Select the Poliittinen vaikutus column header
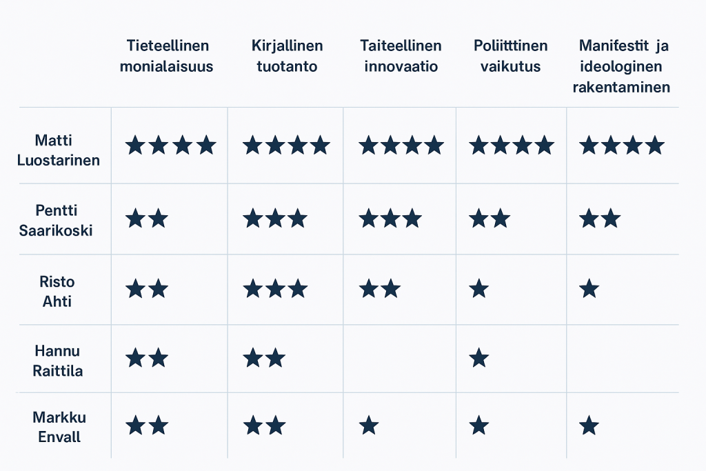 point(511,56)
